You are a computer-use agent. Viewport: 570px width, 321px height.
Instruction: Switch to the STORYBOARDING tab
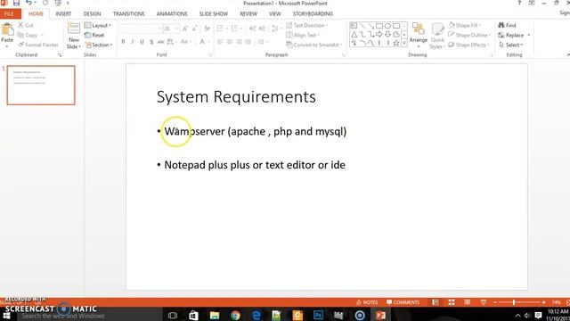(313, 14)
